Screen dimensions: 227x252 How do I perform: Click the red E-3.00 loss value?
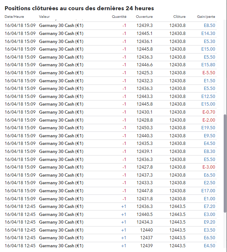(209, 167)
